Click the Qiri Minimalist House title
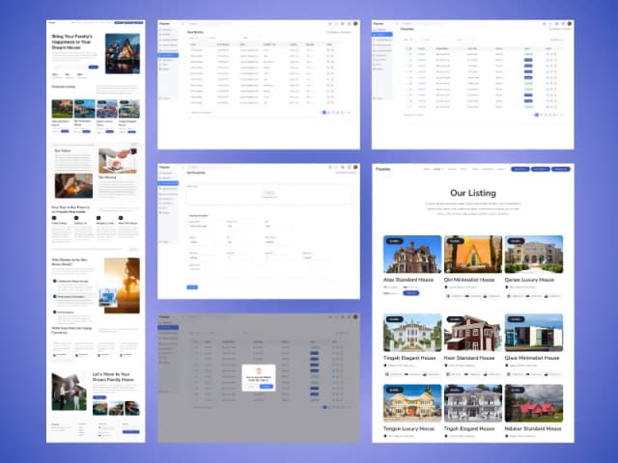 coord(469,280)
